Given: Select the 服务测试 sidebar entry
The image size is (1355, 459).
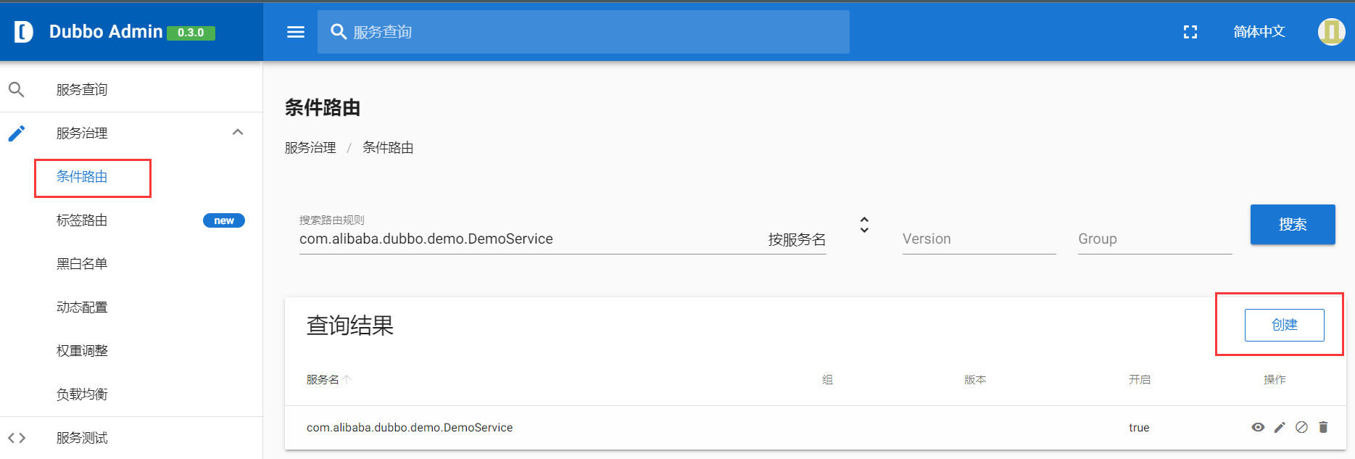Looking at the screenshot, I should pos(81,437).
